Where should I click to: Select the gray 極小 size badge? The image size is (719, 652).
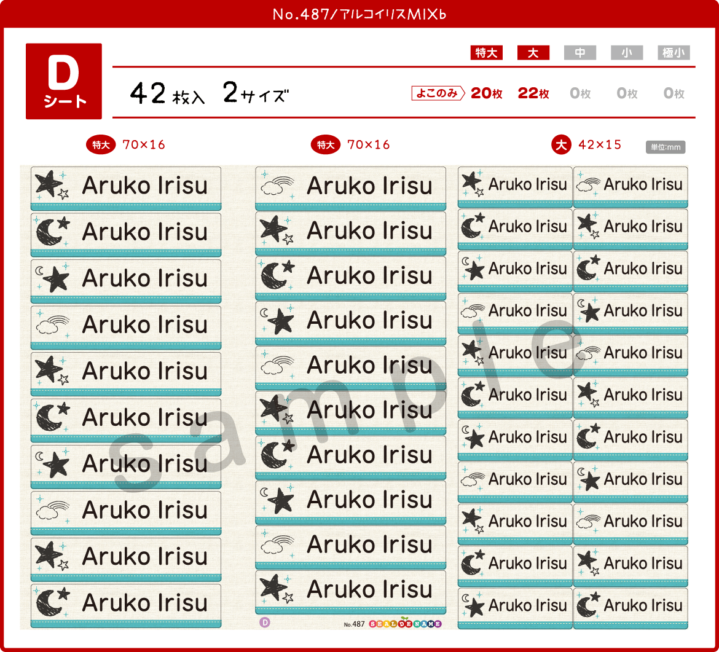coord(674,53)
